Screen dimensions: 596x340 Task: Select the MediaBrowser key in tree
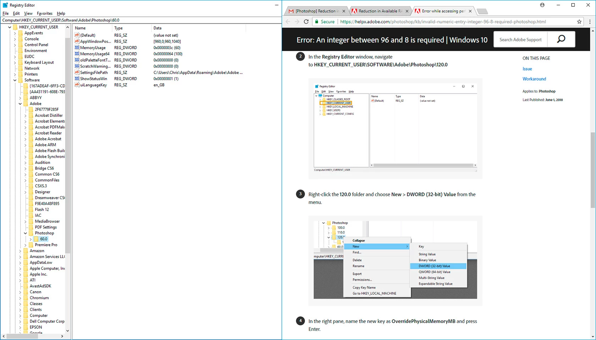[x=47, y=221]
